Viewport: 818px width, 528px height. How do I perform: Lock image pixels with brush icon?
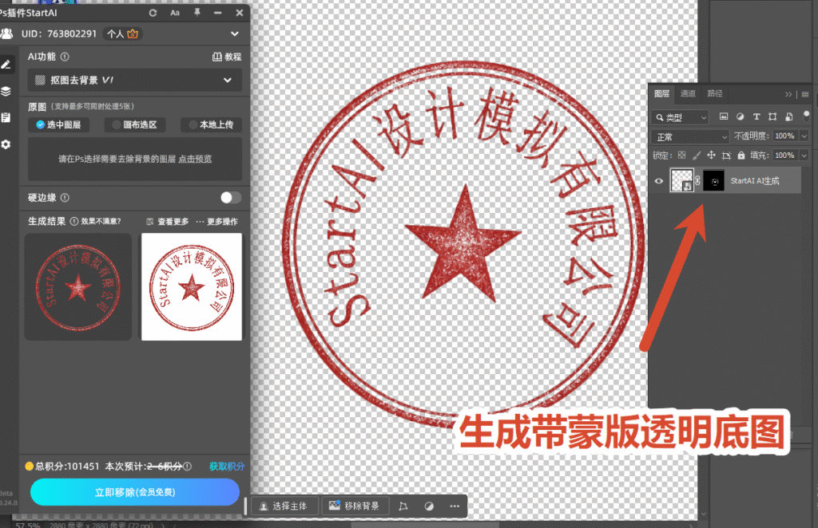pos(697,156)
